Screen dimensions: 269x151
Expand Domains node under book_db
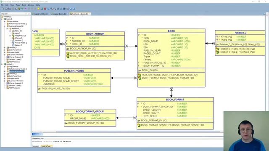tap(5, 47)
